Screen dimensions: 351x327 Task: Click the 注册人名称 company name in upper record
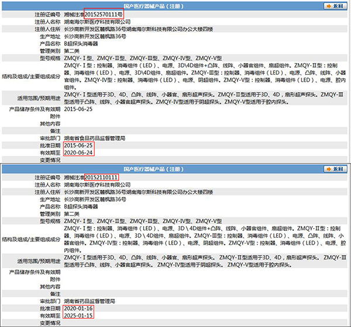click(96, 20)
